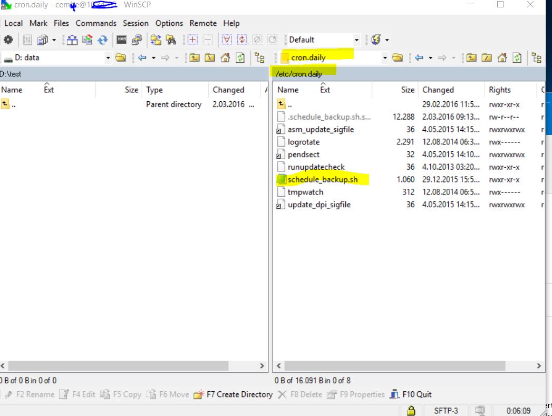This screenshot has height=416, width=552.
Task: Go back in remote panel history
Action: click(x=419, y=57)
